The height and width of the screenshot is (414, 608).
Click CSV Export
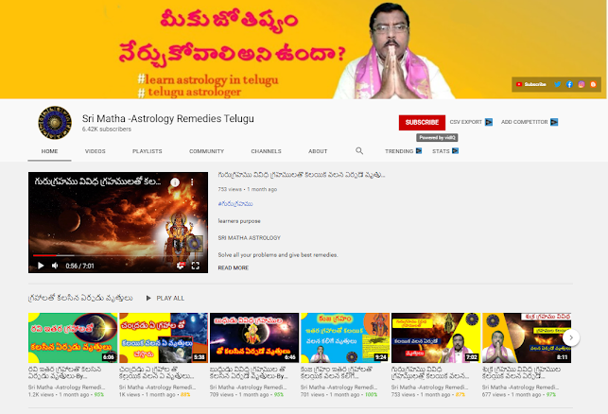(x=466, y=122)
